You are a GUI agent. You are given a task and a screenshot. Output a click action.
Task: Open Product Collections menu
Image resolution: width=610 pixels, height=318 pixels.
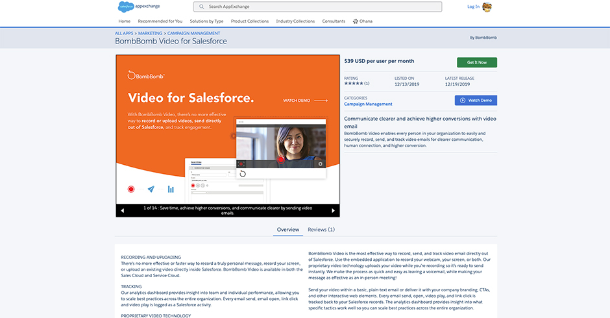coord(250,21)
